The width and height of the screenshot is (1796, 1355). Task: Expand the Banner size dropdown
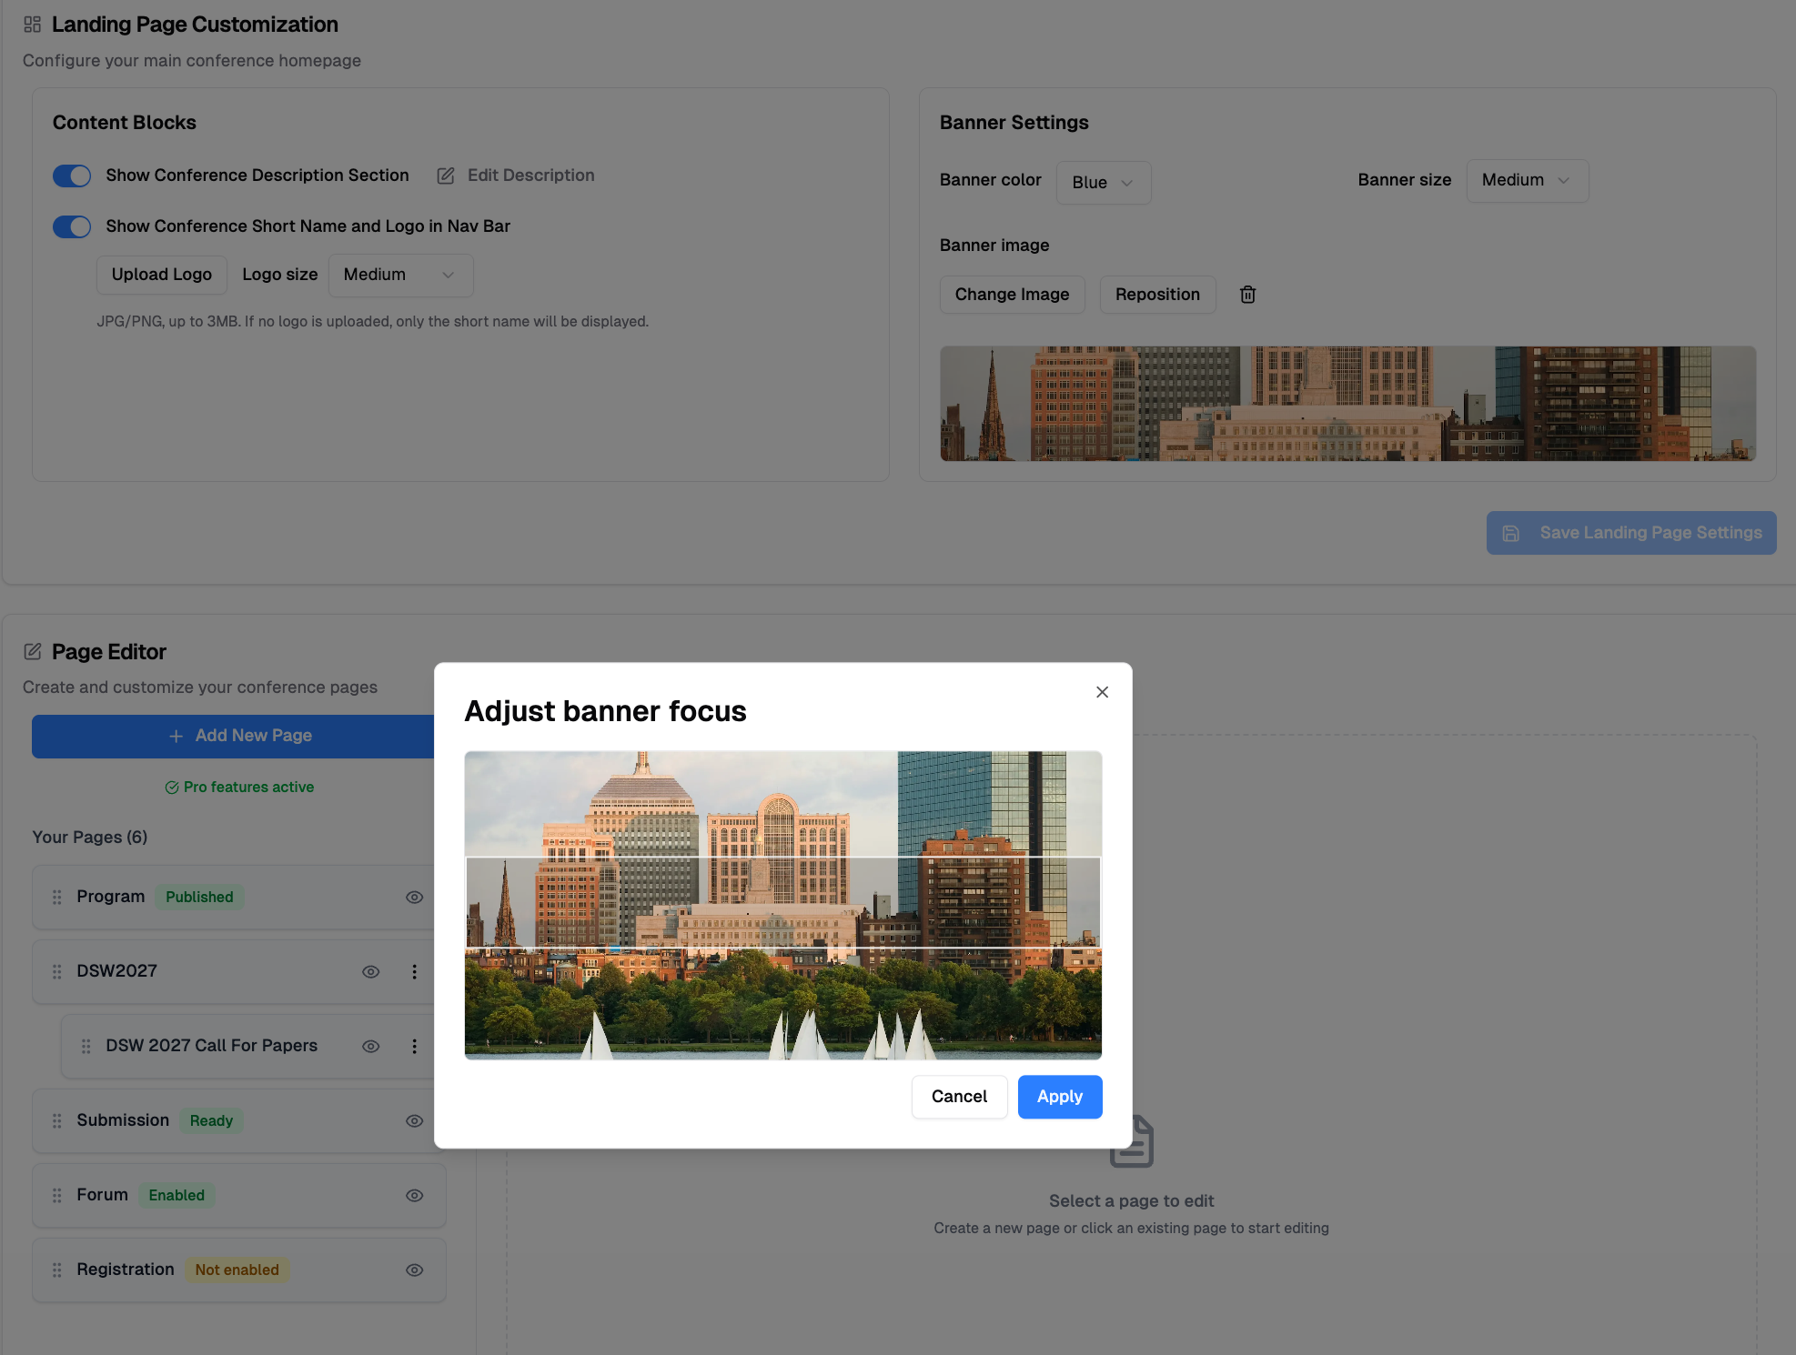click(x=1526, y=181)
